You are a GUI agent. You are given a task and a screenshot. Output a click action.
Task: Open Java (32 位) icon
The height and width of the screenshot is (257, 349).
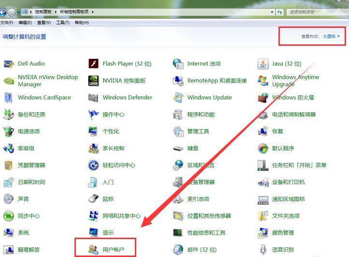click(x=263, y=64)
